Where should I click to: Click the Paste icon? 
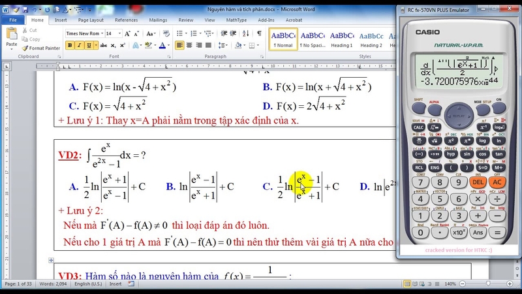click(x=11, y=34)
